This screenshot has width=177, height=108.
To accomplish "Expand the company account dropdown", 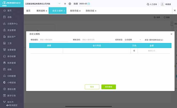I will click(x=59, y=4).
